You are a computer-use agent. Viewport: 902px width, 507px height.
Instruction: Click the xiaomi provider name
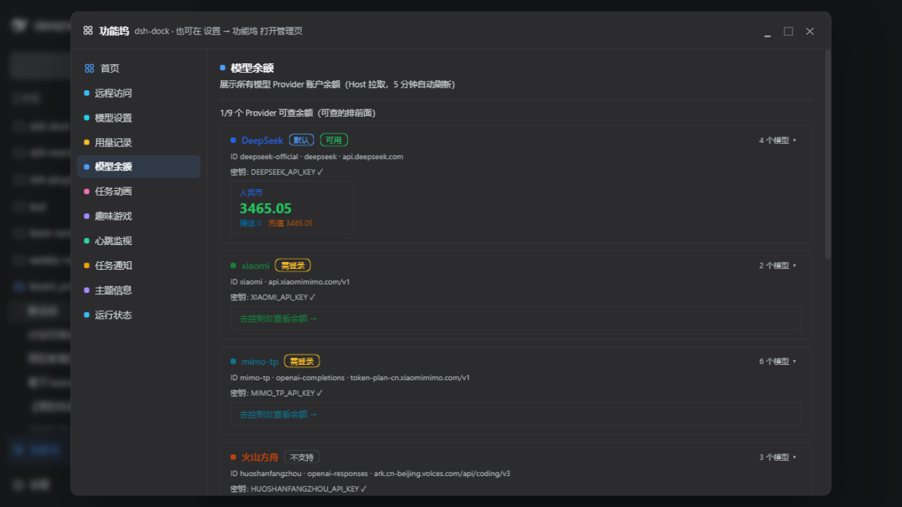[255, 265]
